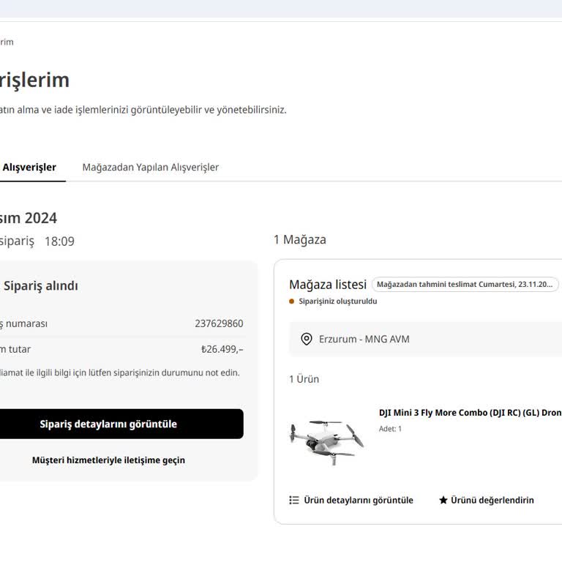The height and width of the screenshot is (562, 562).
Task: Switch to Mağazadan Yapılan Alışverişler tab
Action: 150,167
